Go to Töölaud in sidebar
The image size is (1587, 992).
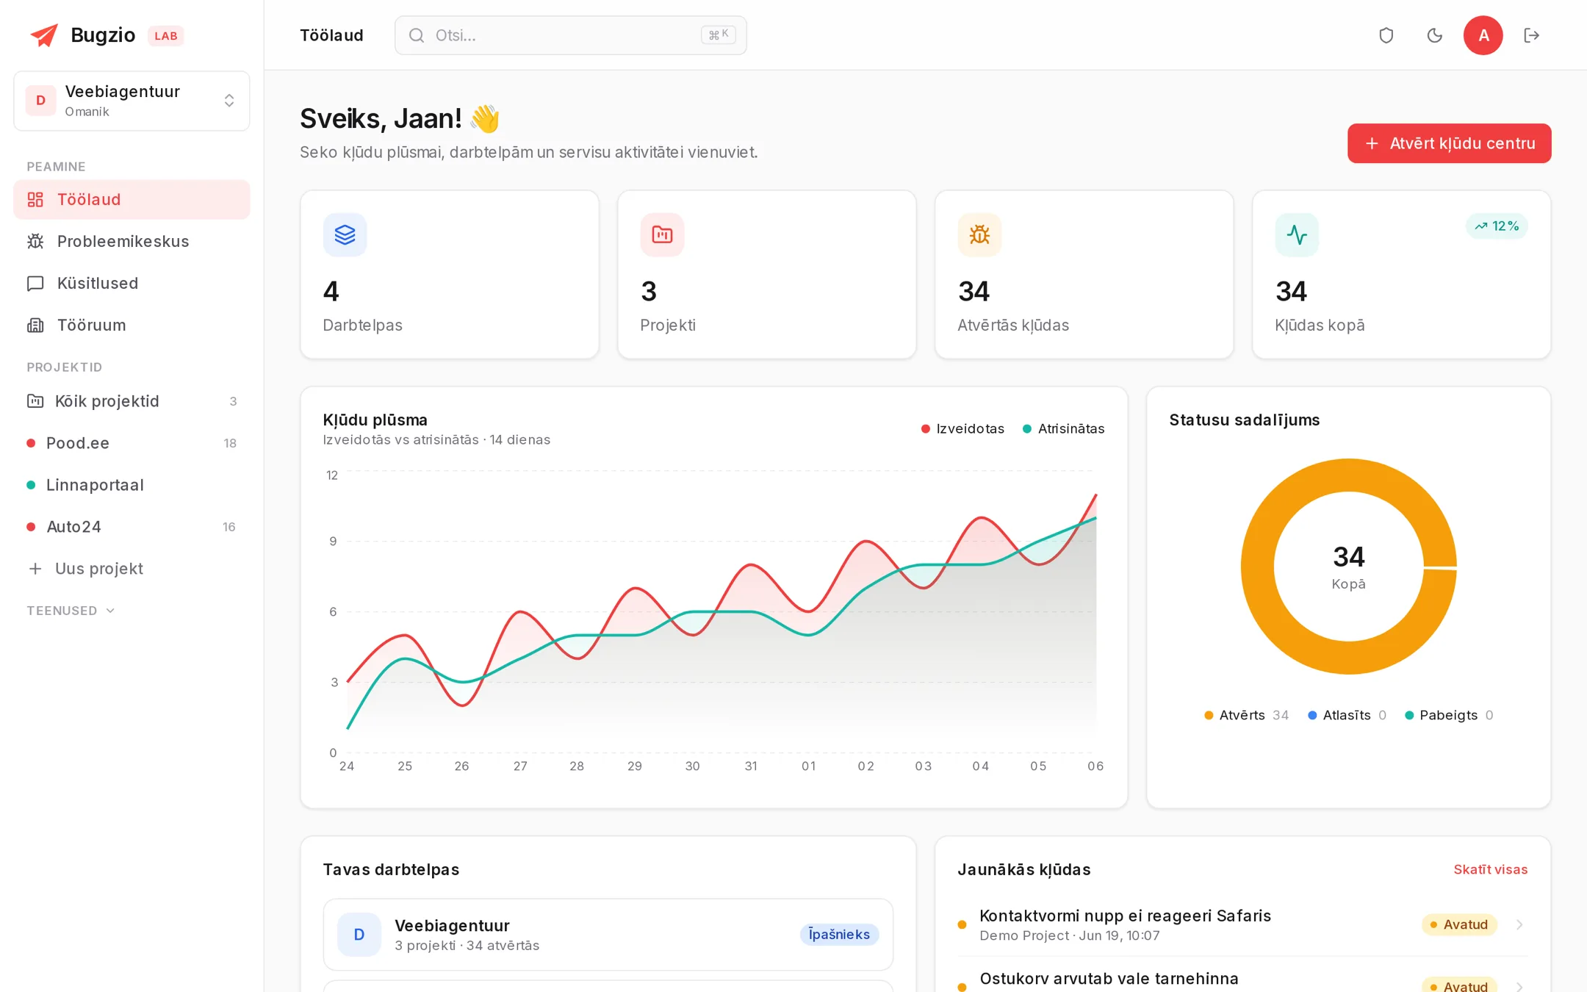click(x=132, y=199)
